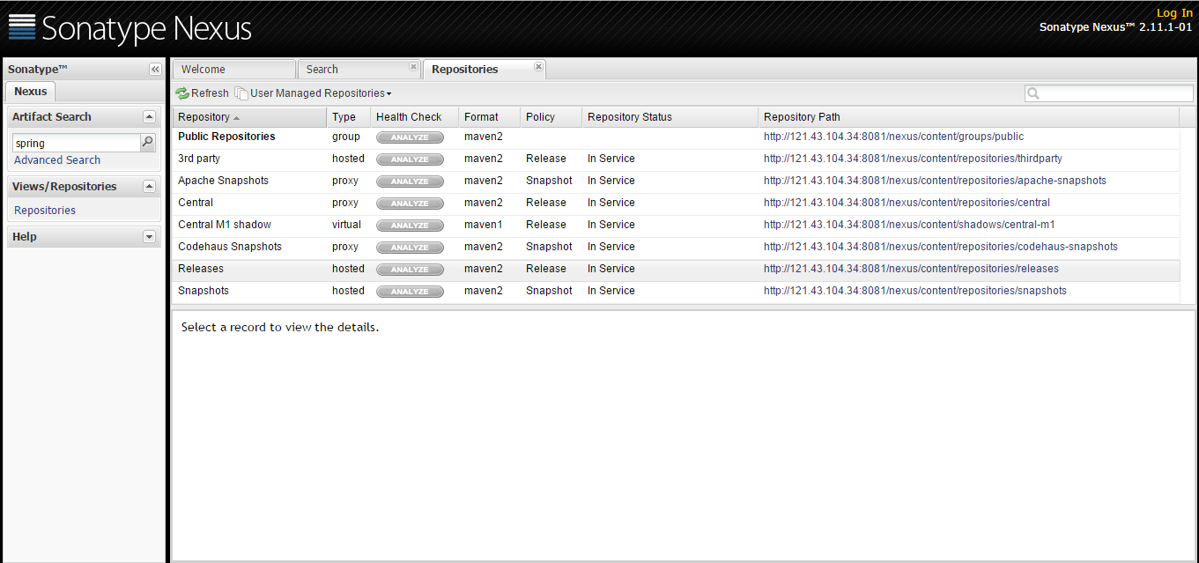Image resolution: width=1199 pixels, height=563 pixels.
Task: Click the artifact search input field
Action: 77,143
